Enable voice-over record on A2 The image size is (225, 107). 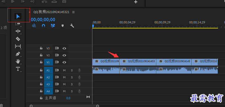pos(79,77)
